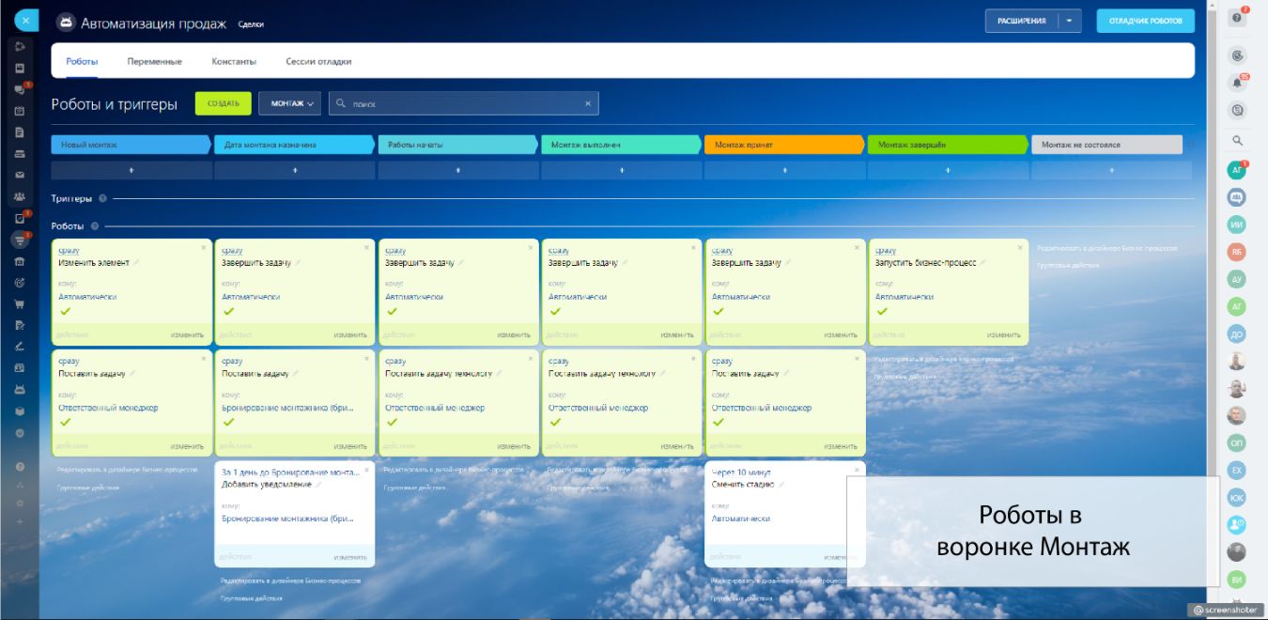Click pencil icon beside Запустить бизнес-процесс
This screenshot has width=1268, height=620.
(983, 263)
